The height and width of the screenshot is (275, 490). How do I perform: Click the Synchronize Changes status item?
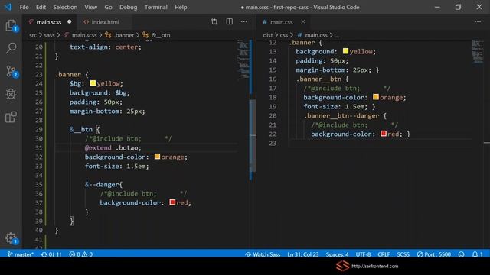[51, 254]
